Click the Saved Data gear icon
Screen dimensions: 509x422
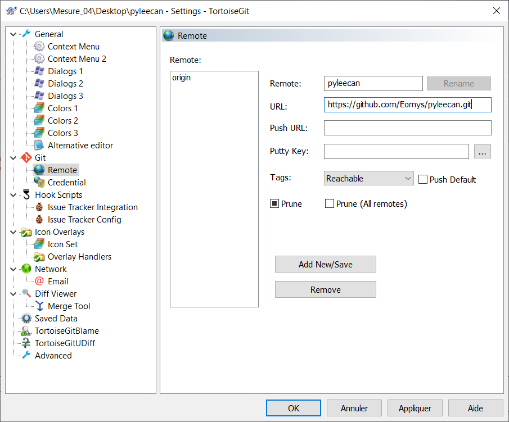point(26,318)
